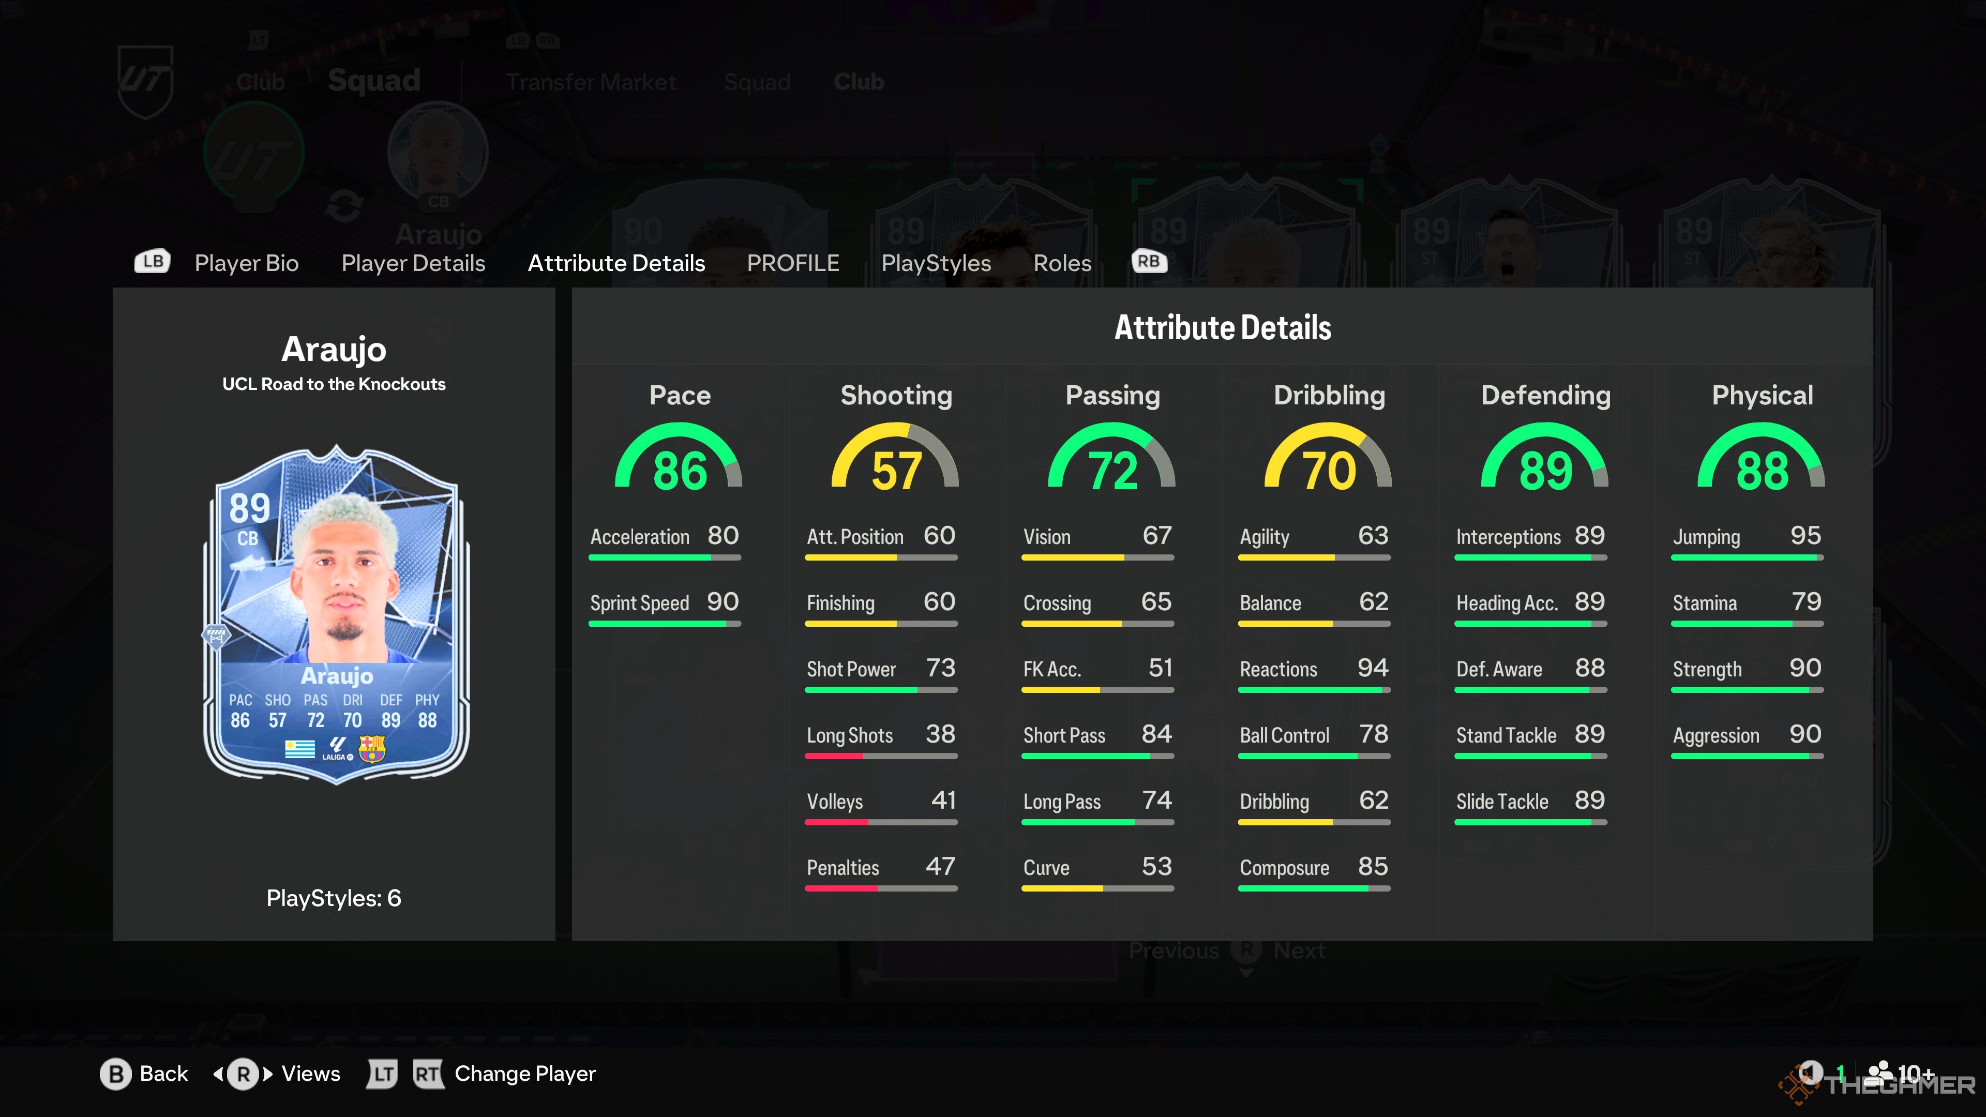Click the Roles navigation tab
The height and width of the screenshot is (1117, 1986).
(1063, 262)
